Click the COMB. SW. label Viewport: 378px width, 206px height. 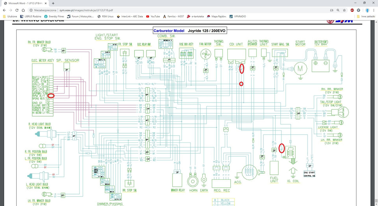tap(166, 36)
